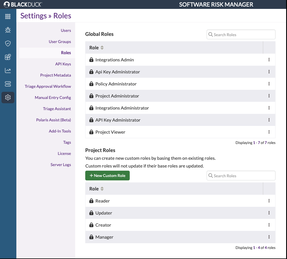Open User Groups settings
The width and height of the screenshot is (287, 259).
click(x=60, y=42)
